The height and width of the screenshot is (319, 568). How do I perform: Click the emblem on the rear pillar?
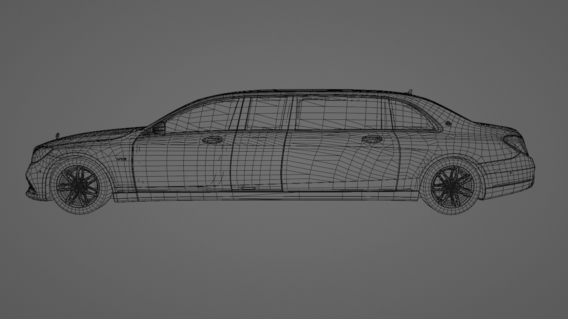448,123
